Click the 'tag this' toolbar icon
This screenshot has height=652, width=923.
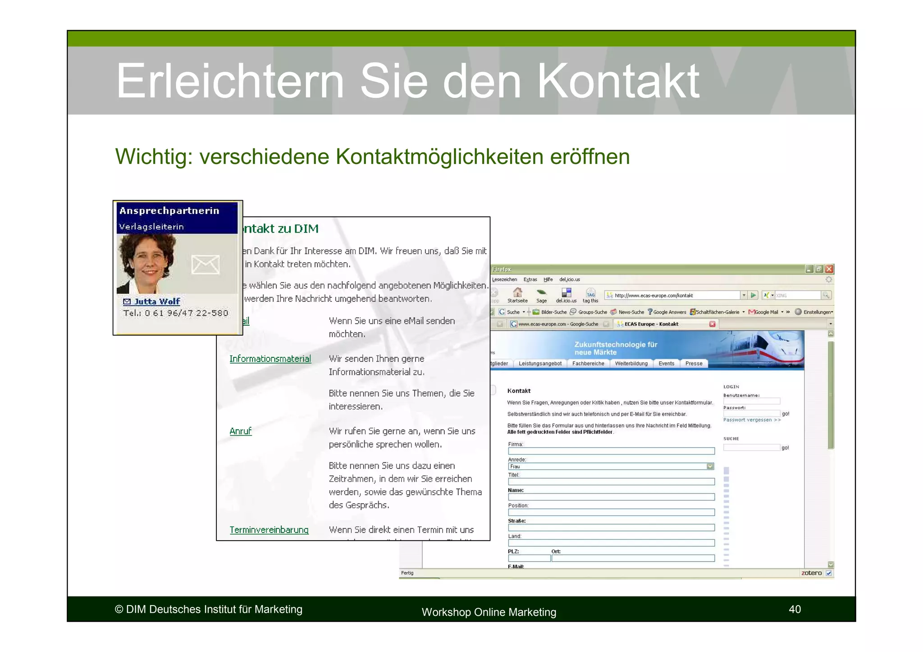(590, 292)
